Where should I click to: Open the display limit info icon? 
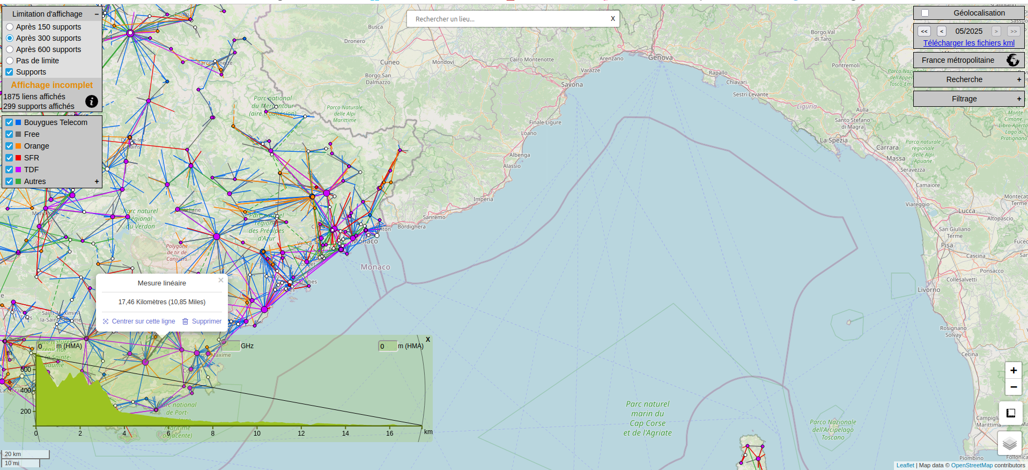point(92,101)
